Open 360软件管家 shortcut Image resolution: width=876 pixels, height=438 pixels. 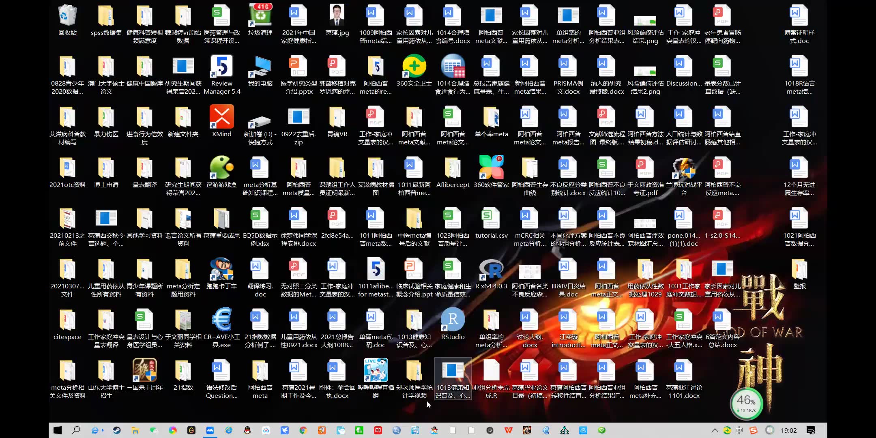(x=491, y=172)
